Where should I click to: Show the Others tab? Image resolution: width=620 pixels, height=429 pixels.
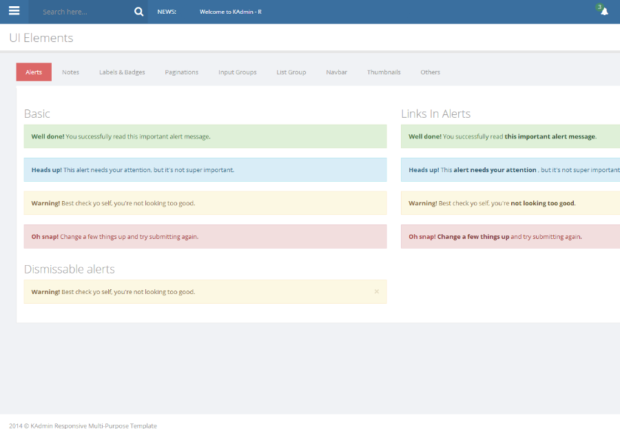[x=431, y=72]
